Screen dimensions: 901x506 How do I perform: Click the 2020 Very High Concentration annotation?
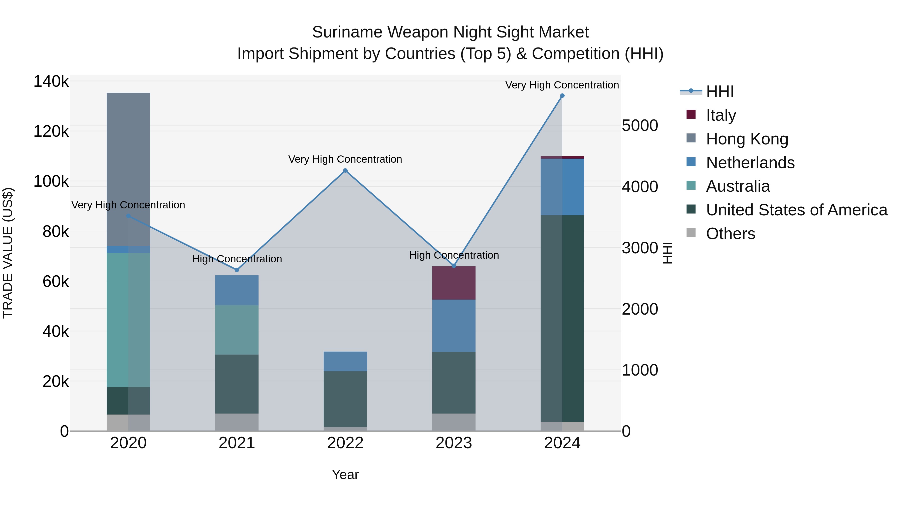[x=128, y=205]
